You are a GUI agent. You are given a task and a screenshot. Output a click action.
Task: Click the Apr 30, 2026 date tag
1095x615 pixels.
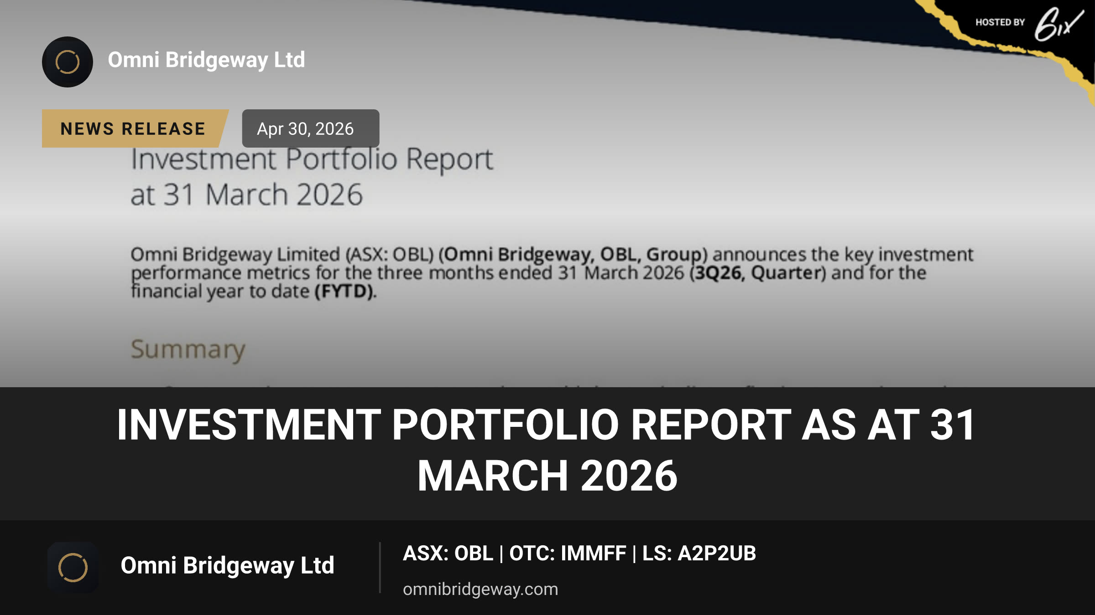pos(310,128)
